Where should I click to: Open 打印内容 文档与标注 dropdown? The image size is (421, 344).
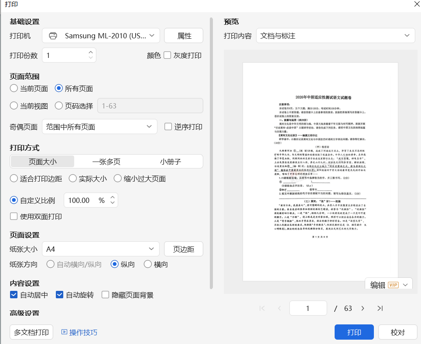(335, 36)
